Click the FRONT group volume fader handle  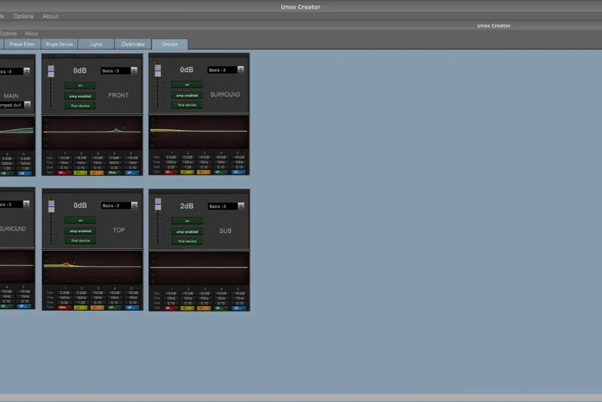tap(51, 71)
